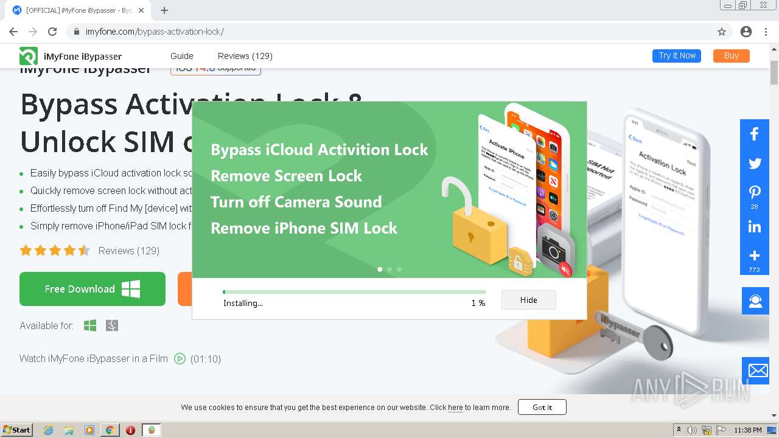The image size is (779, 438).
Task: Switch to the iBypasser installer taskbar item
Action: [x=152, y=430]
